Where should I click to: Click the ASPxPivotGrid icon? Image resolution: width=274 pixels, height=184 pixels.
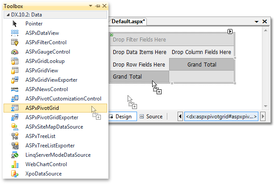pyautogui.click(x=15, y=108)
